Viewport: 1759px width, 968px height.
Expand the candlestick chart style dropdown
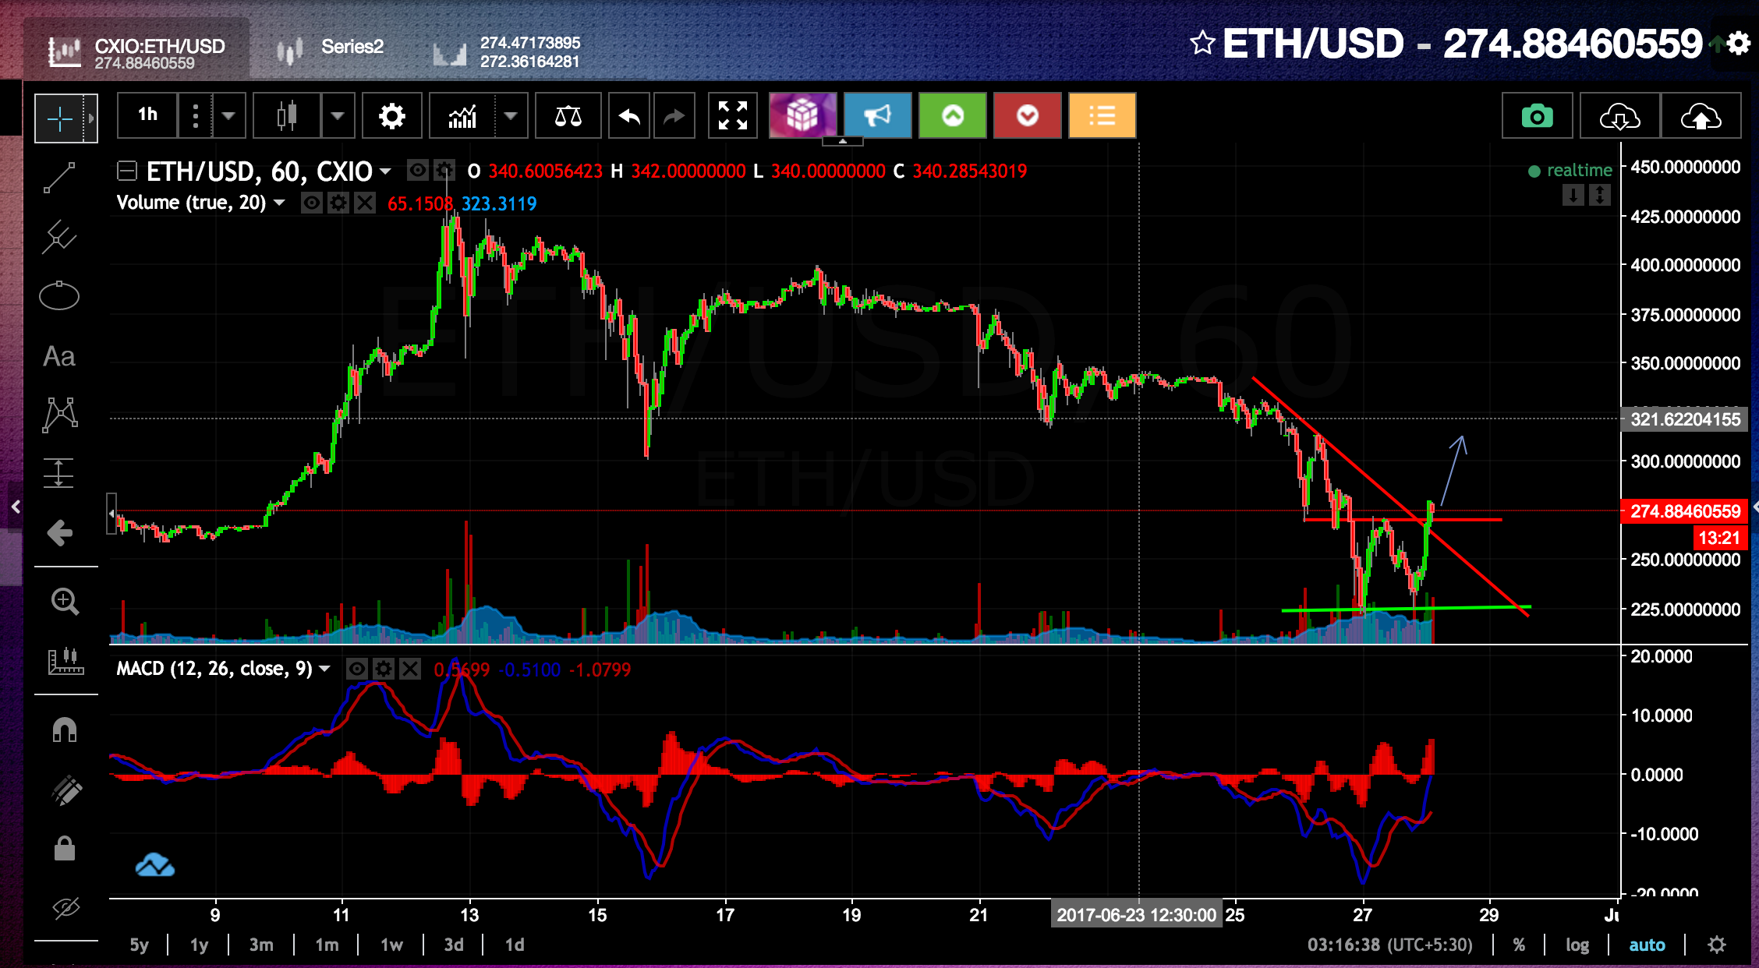(x=337, y=117)
